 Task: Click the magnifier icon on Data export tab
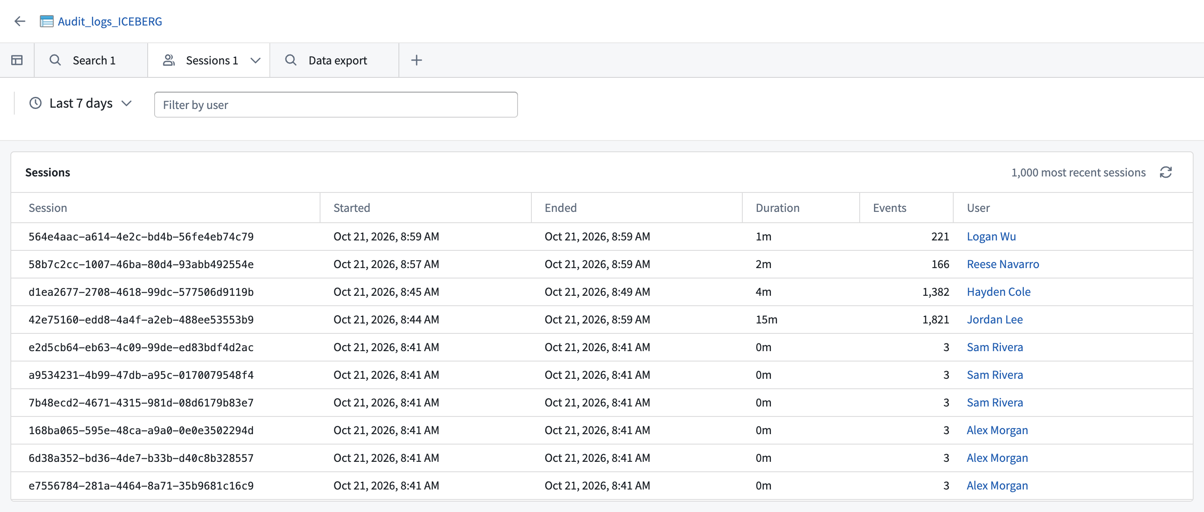[x=291, y=60]
